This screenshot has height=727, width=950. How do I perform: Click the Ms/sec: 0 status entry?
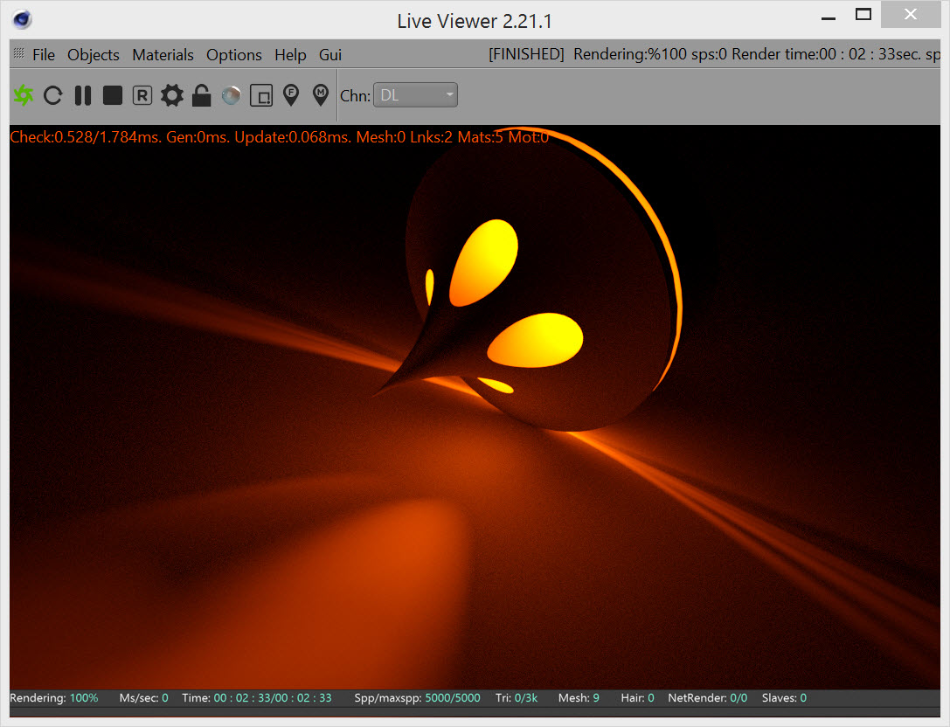click(x=143, y=698)
